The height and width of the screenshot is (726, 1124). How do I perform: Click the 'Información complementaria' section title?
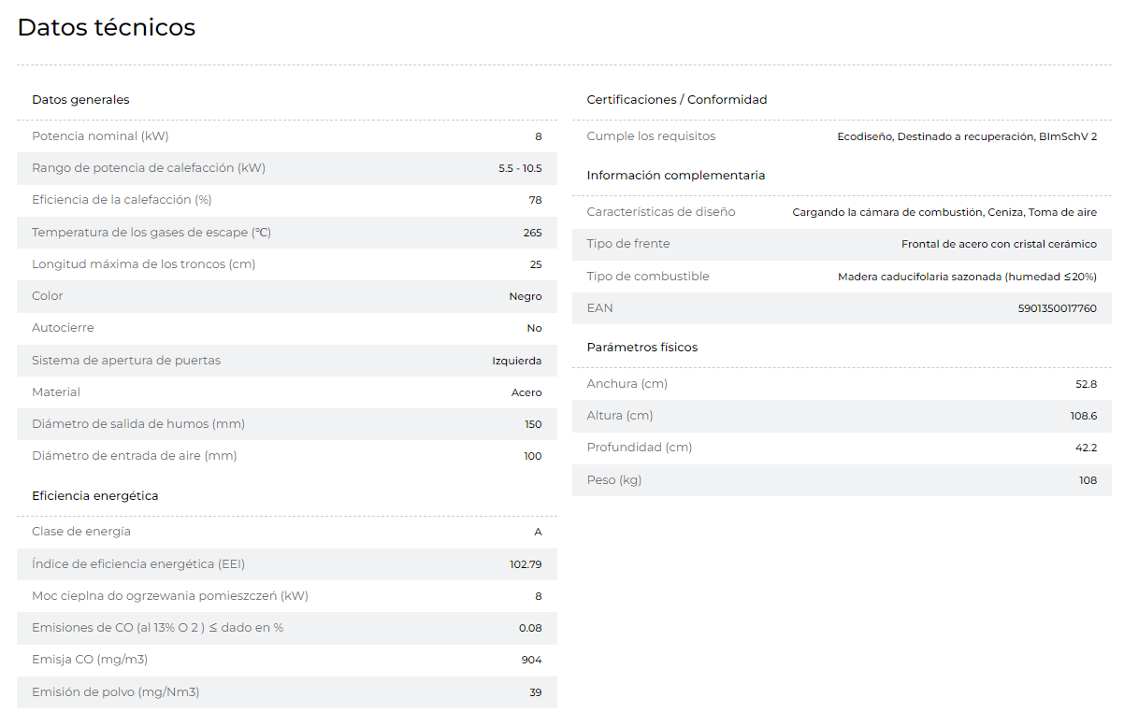676,176
